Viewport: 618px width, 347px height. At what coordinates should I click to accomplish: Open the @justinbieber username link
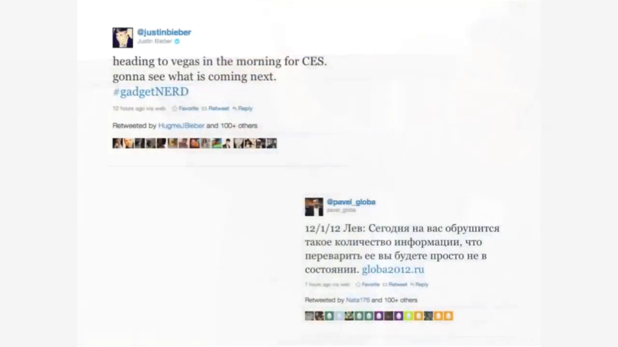point(164,33)
